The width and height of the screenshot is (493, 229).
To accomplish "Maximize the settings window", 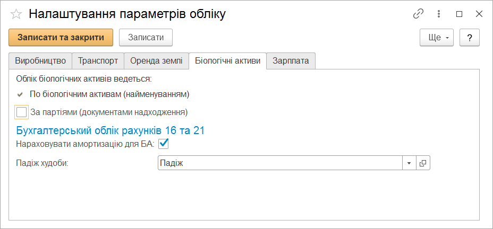I will 460,14.
